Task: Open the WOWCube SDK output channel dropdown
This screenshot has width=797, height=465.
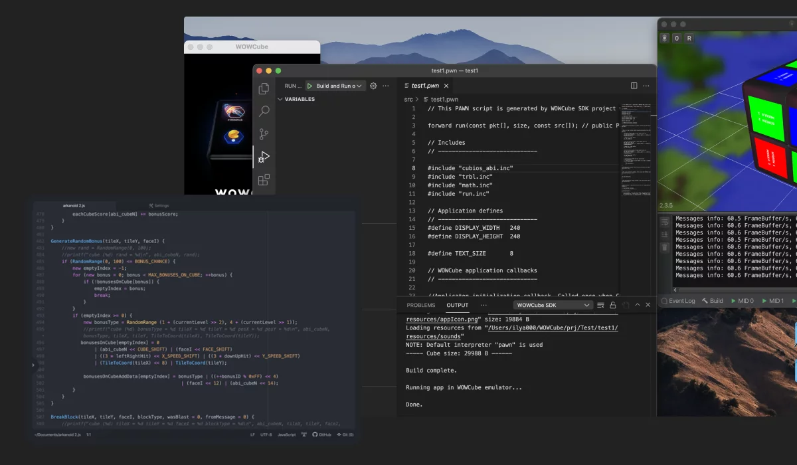Action: click(553, 305)
